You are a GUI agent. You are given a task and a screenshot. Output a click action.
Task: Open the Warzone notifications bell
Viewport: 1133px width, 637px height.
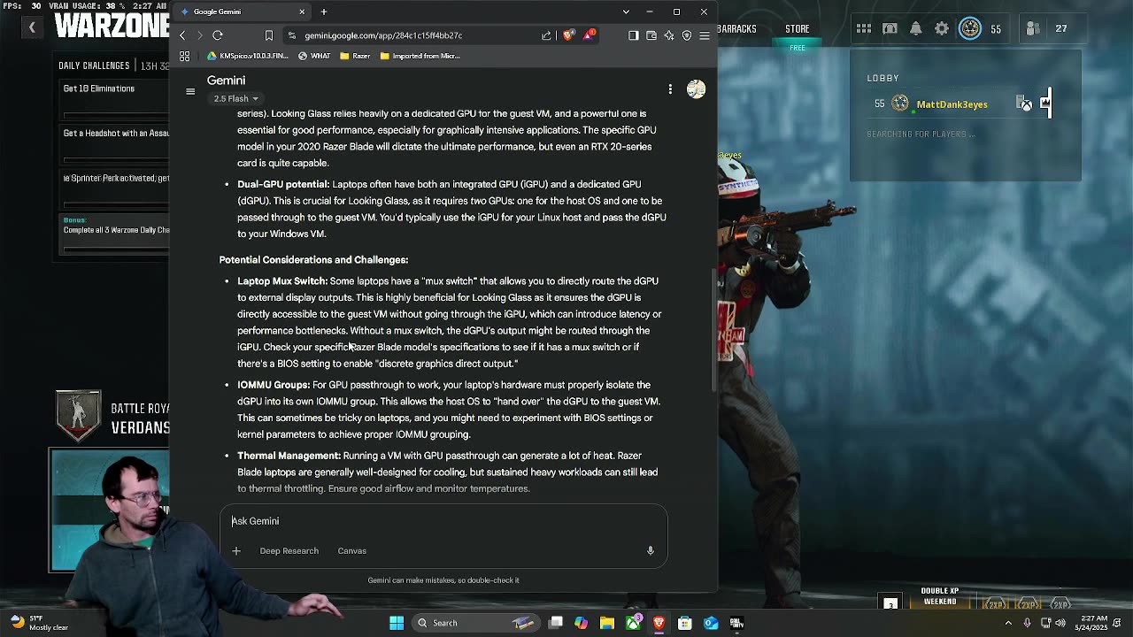click(915, 28)
